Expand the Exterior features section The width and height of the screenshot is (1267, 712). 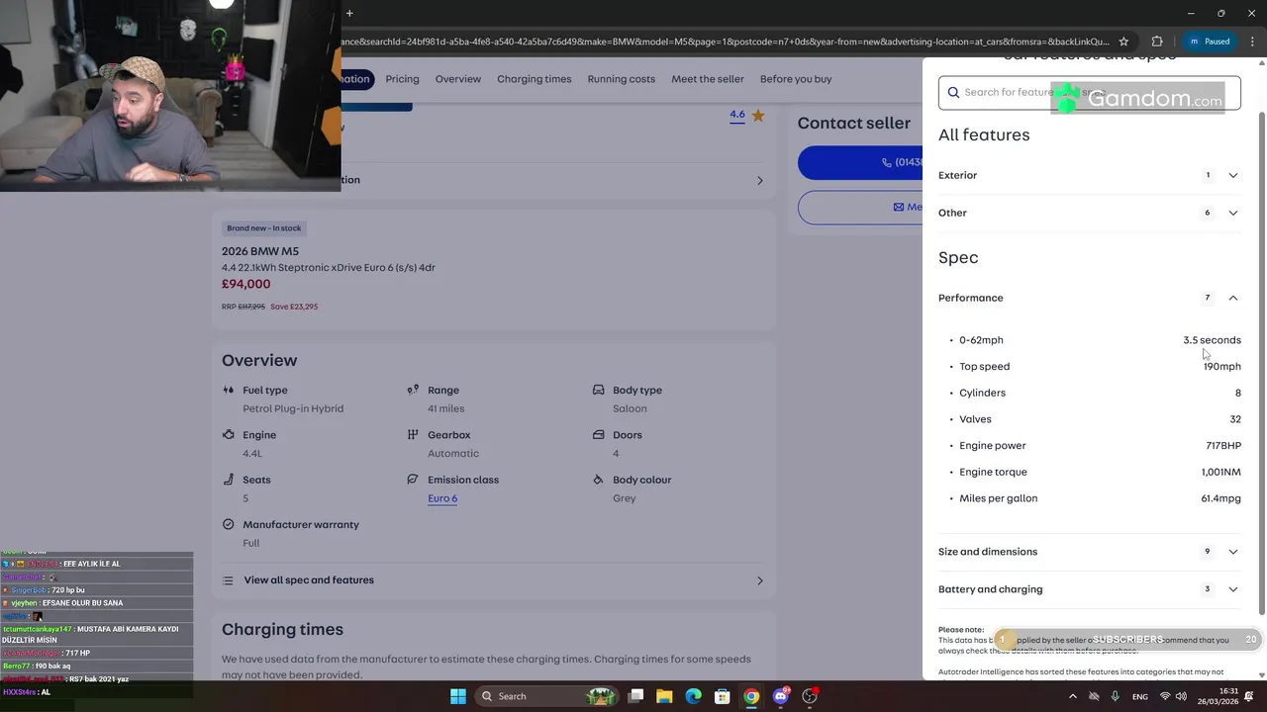coord(1089,175)
